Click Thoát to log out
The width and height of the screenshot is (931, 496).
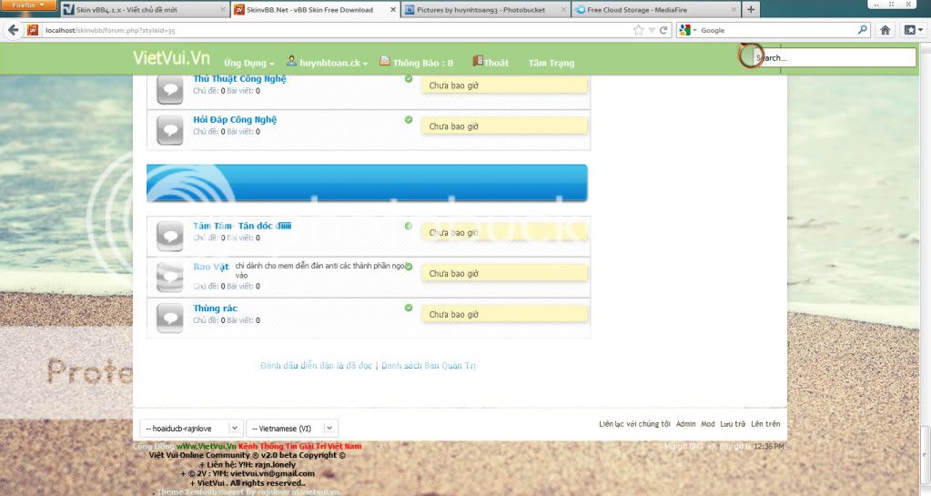pyautogui.click(x=496, y=63)
